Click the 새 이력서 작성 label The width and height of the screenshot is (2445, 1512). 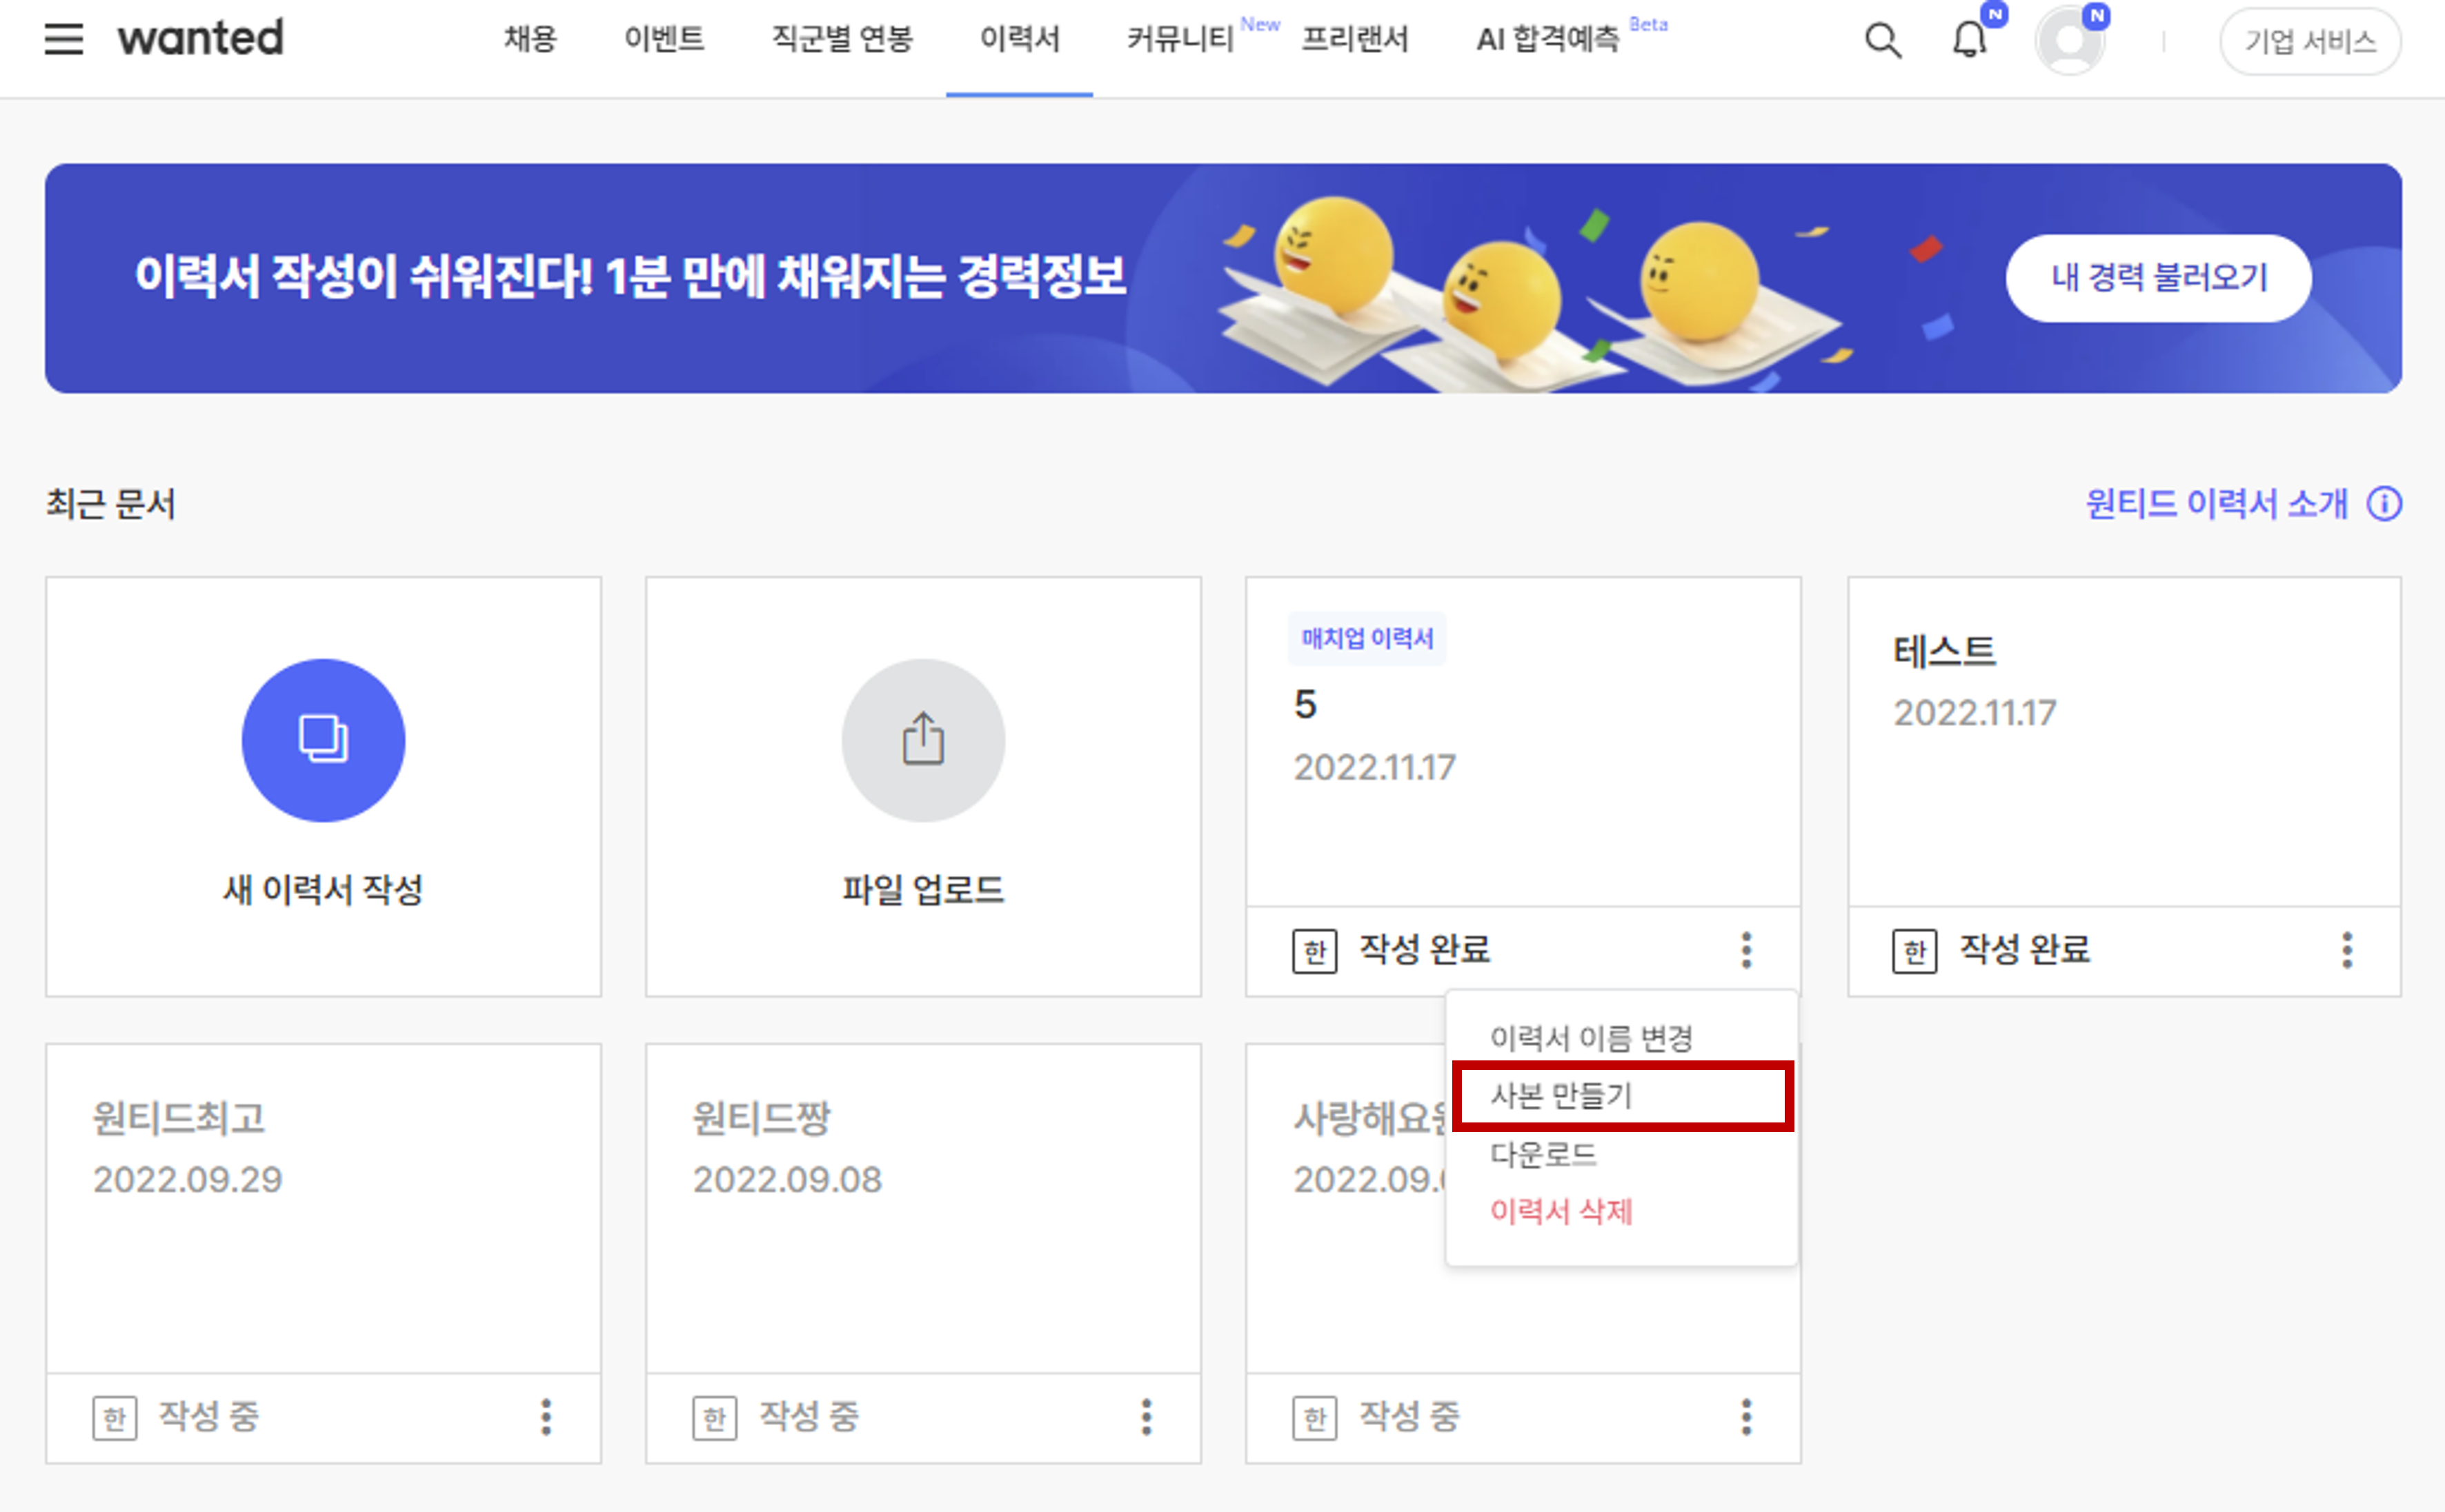coord(323,889)
